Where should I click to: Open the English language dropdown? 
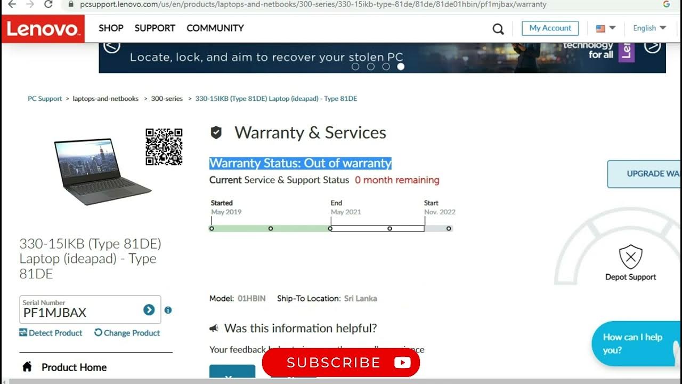(649, 28)
